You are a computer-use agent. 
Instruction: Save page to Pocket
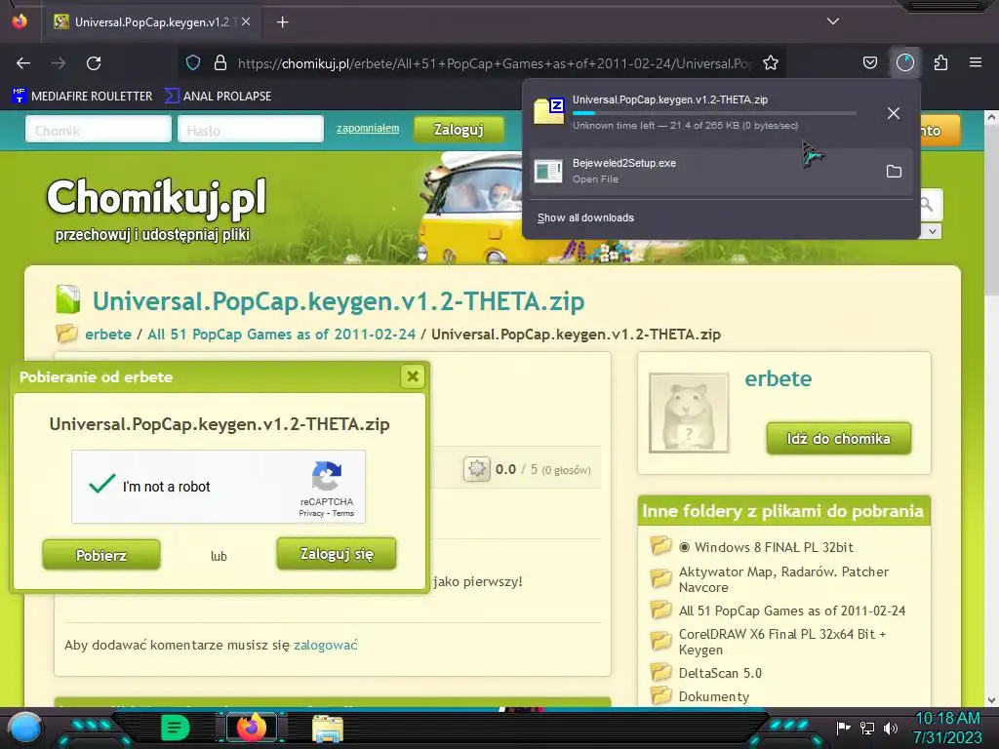point(869,63)
